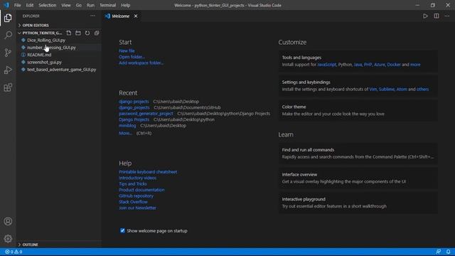Collapse all folders in the explorer
The image size is (455, 256).
click(x=97, y=33)
